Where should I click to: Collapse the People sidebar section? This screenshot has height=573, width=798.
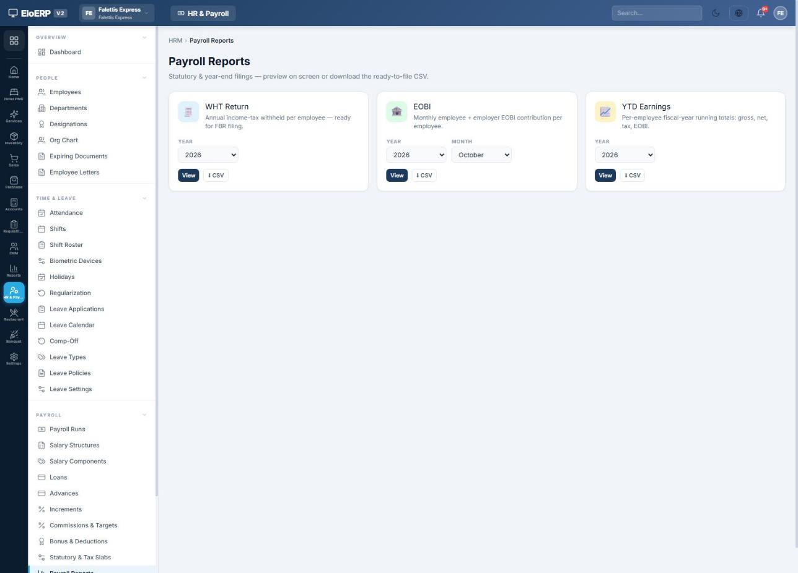[144, 78]
